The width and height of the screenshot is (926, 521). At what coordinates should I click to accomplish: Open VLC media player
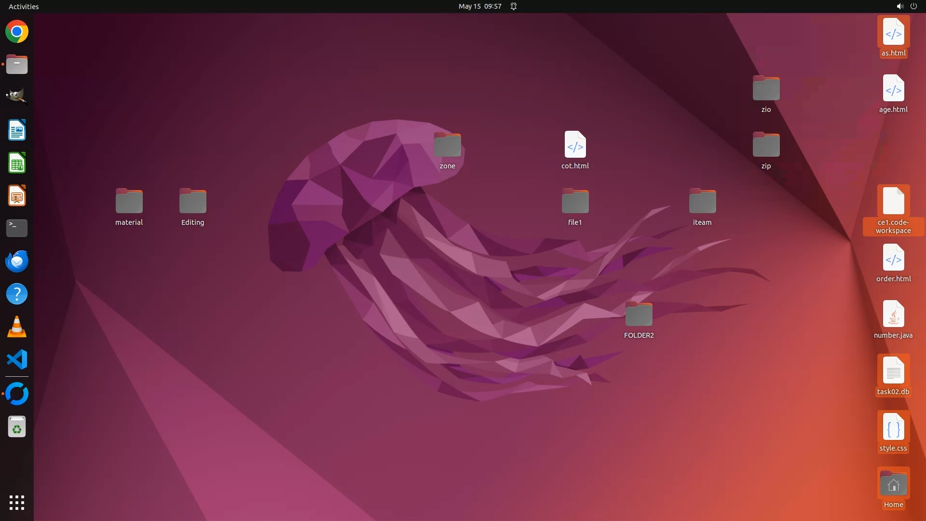[17, 327]
